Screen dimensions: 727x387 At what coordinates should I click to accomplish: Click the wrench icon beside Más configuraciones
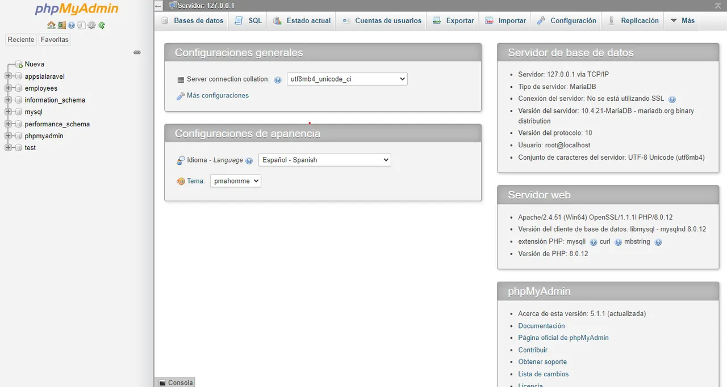pyautogui.click(x=181, y=96)
